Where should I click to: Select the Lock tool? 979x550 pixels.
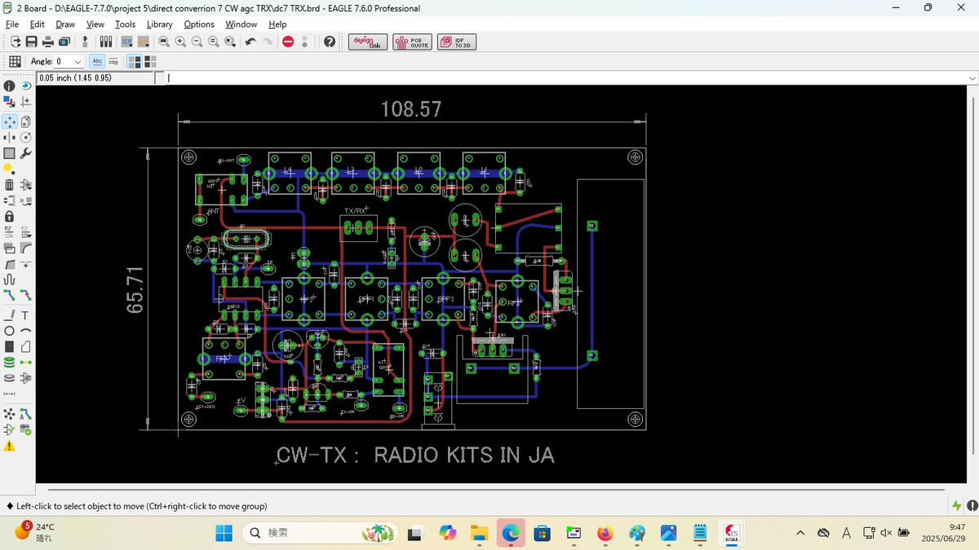coord(9,216)
